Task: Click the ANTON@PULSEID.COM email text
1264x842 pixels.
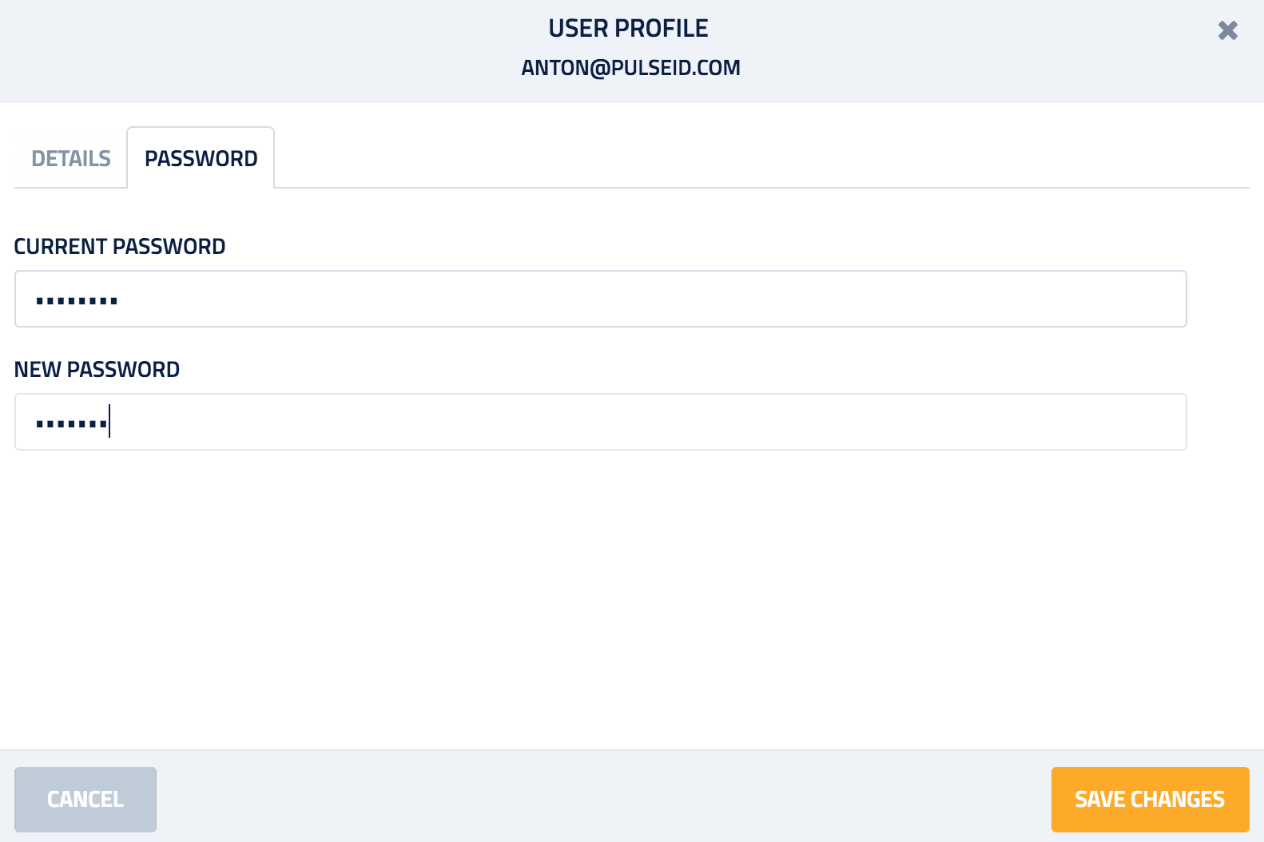Action: point(631,68)
